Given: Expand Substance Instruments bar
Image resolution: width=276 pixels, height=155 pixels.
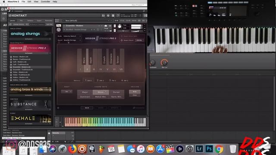Looking at the screenshot, I should [30, 109].
